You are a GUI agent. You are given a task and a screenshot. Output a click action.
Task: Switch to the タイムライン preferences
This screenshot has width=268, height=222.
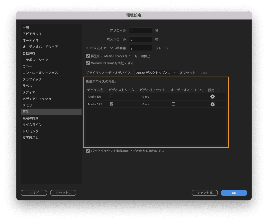32,125
